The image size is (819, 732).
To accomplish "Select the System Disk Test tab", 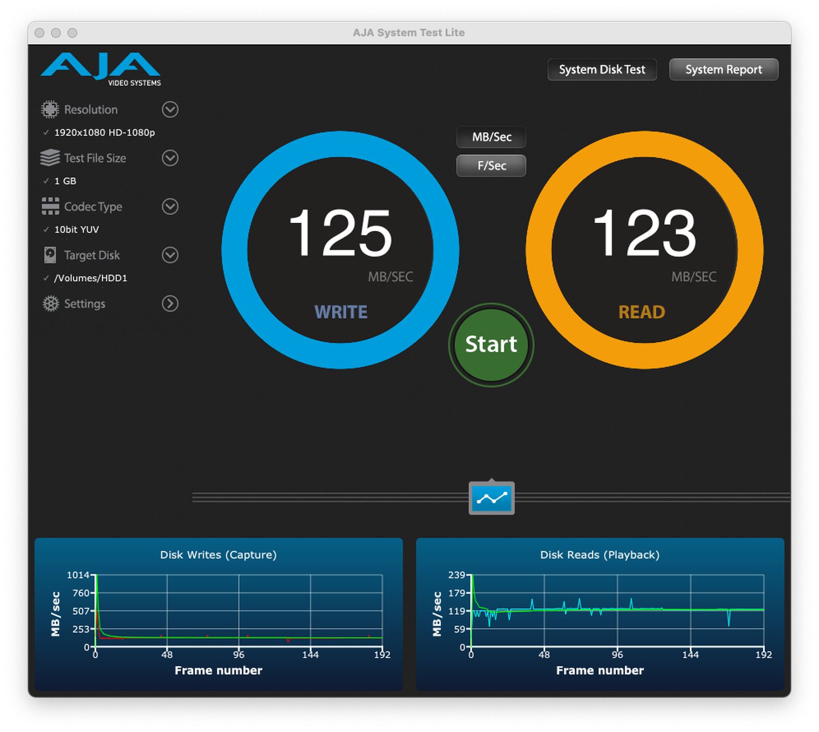I will [x=602, y=70].
